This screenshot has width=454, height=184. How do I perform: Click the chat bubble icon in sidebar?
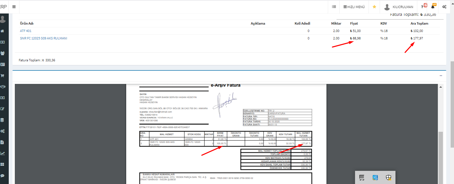pos(3,176)
